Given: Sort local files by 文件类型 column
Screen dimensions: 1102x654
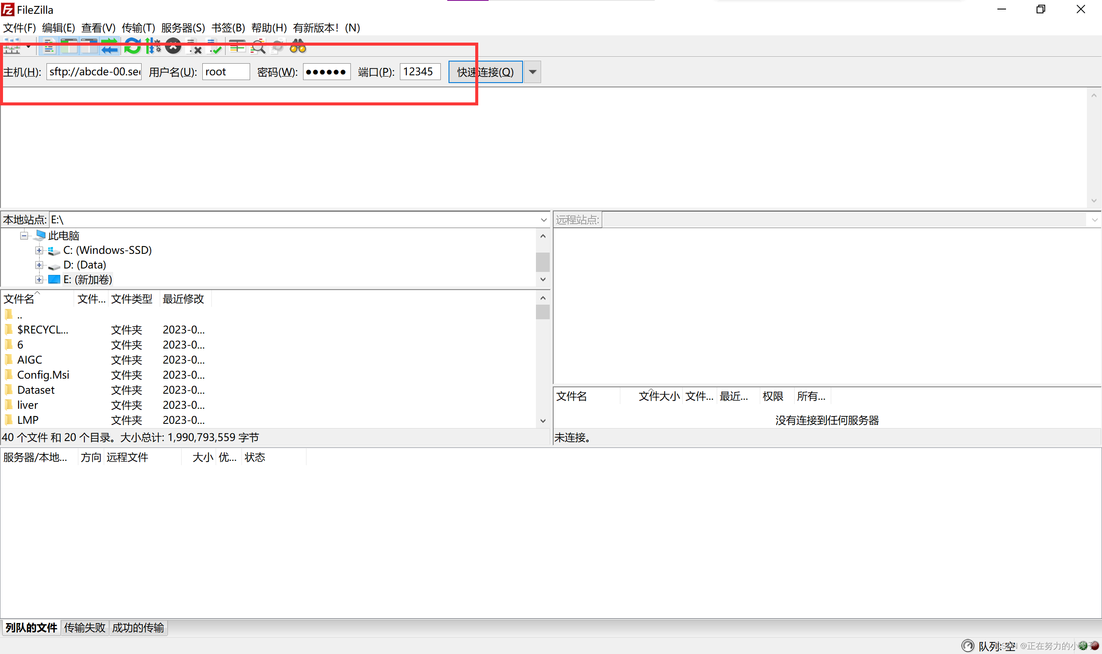Looking at the screenshot, I should click(x=133, y=299).
